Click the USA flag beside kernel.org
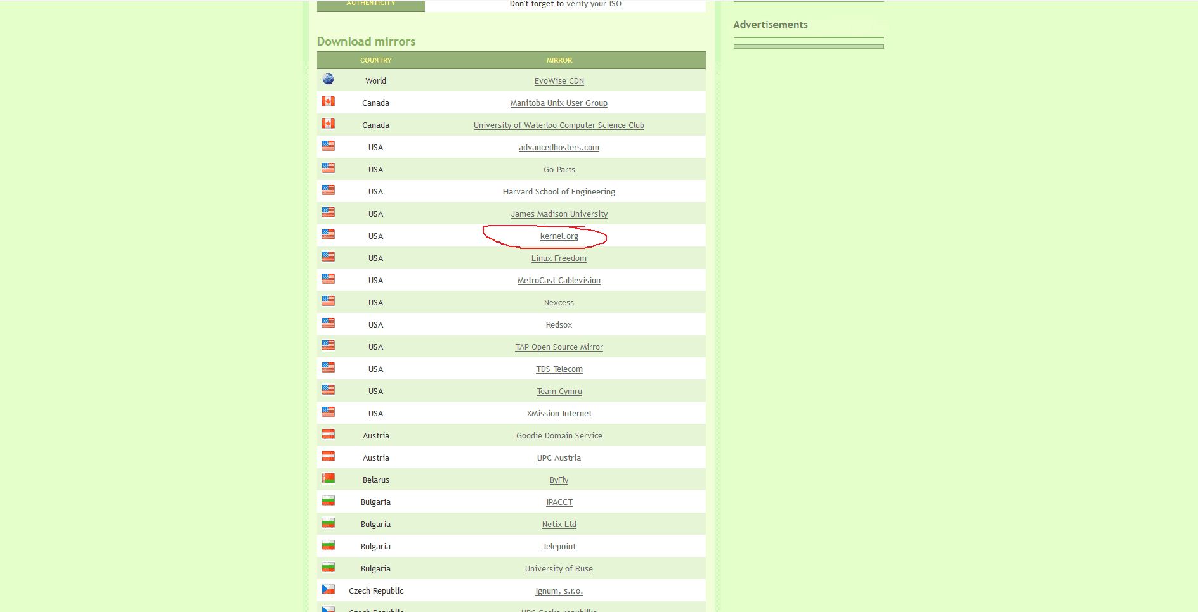Screen dimensions: 1198x612 point(328,234)
